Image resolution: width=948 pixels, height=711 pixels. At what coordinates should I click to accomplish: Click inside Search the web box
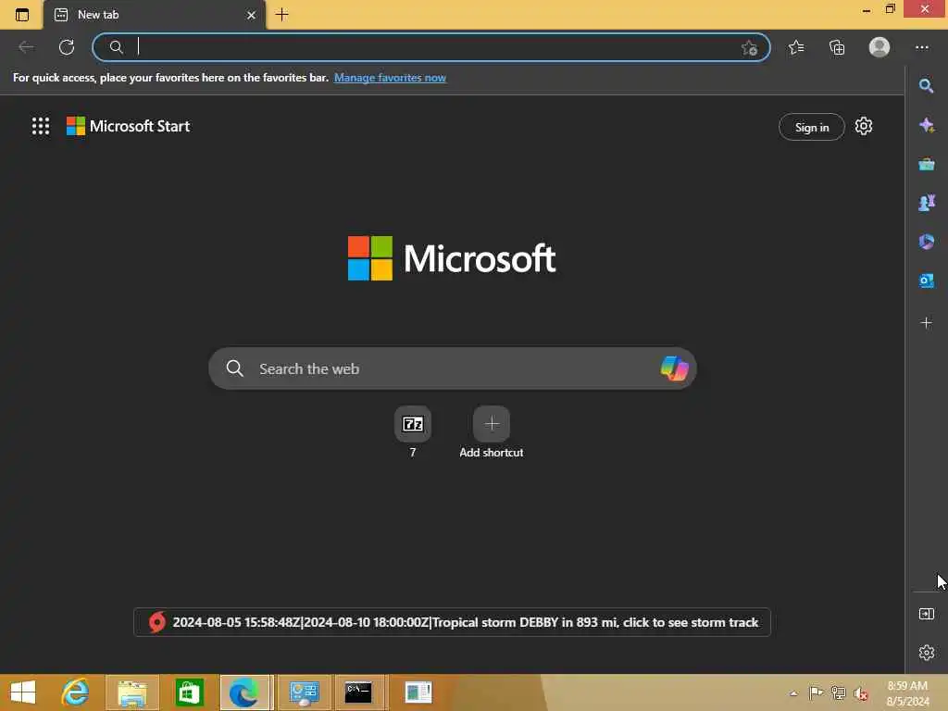pyautogui.click(x=452, y=368)
